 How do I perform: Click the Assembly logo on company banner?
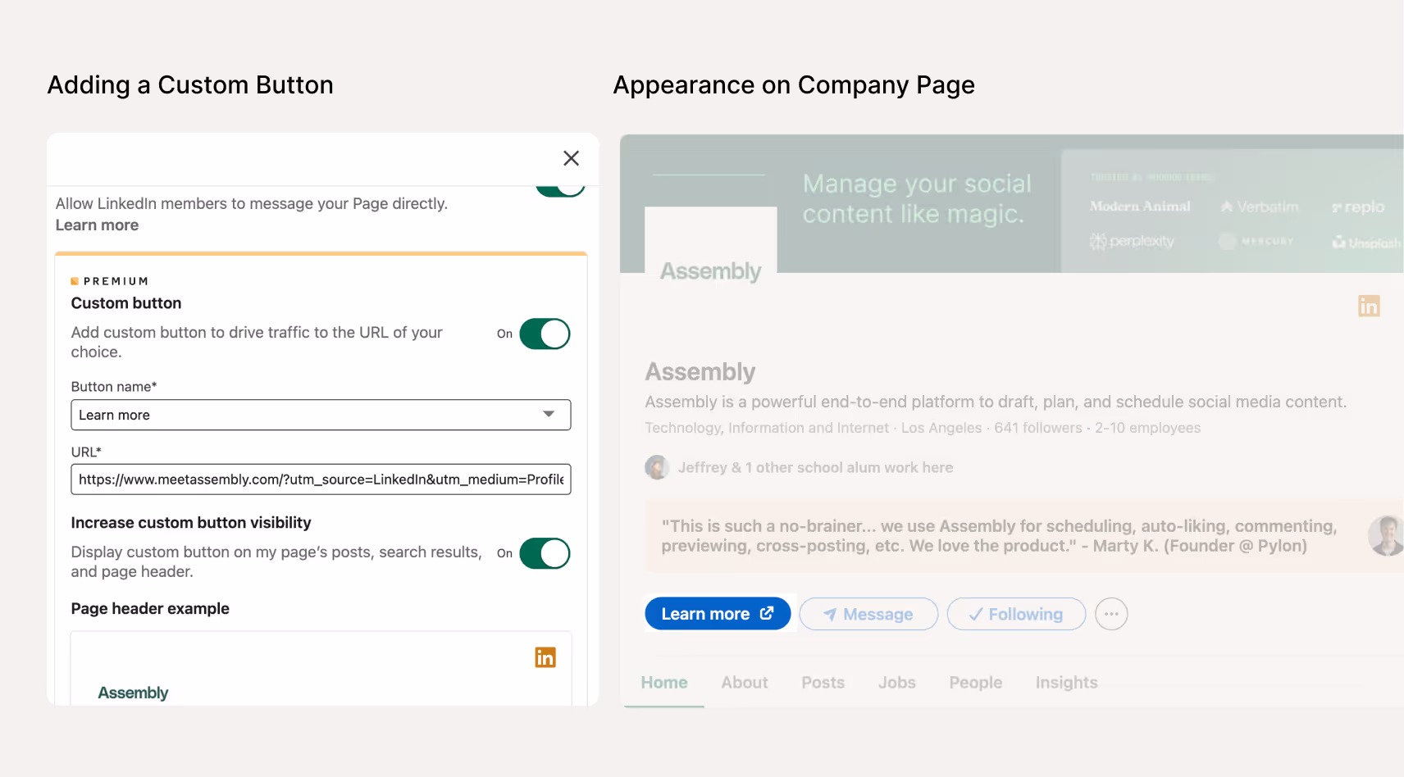(x=711, y=270)
